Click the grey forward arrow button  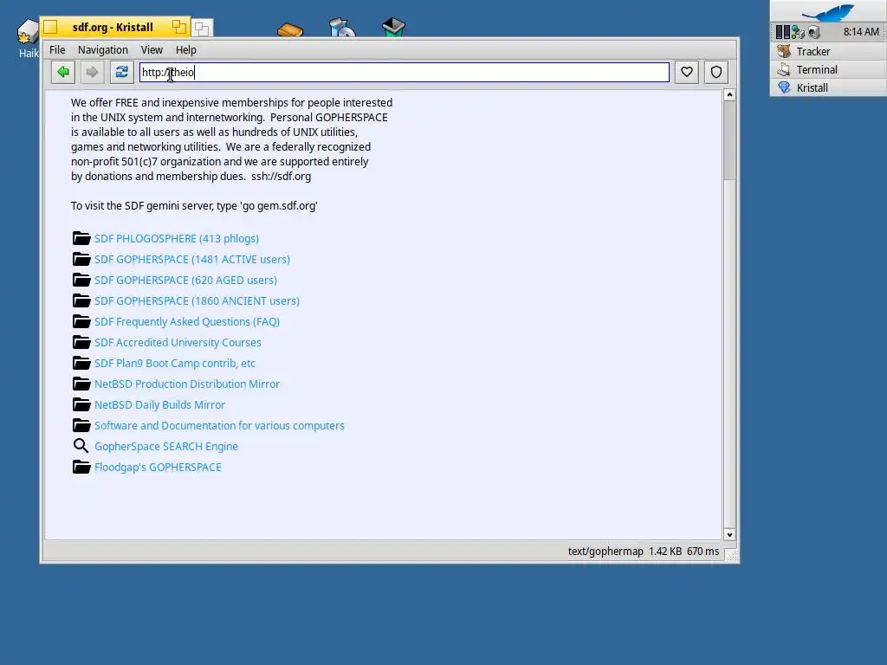coord(92,73)
